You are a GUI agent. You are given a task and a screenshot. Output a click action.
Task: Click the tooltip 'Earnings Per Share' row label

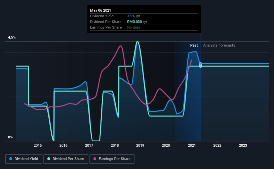coord(106,27)
